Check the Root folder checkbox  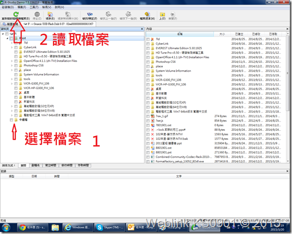(x=12, y=38)
